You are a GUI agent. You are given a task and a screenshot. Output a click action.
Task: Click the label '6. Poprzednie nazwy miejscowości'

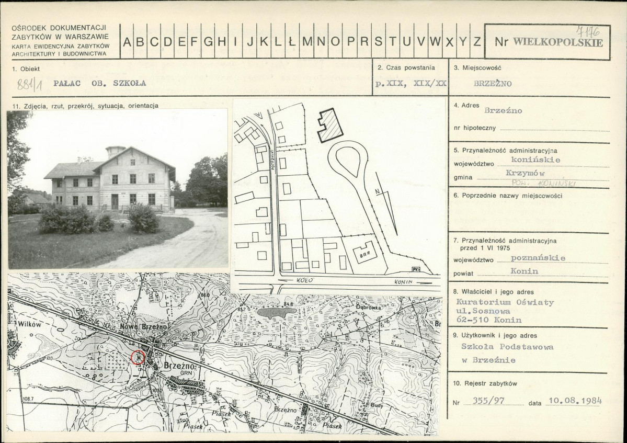tap(508, 196)
